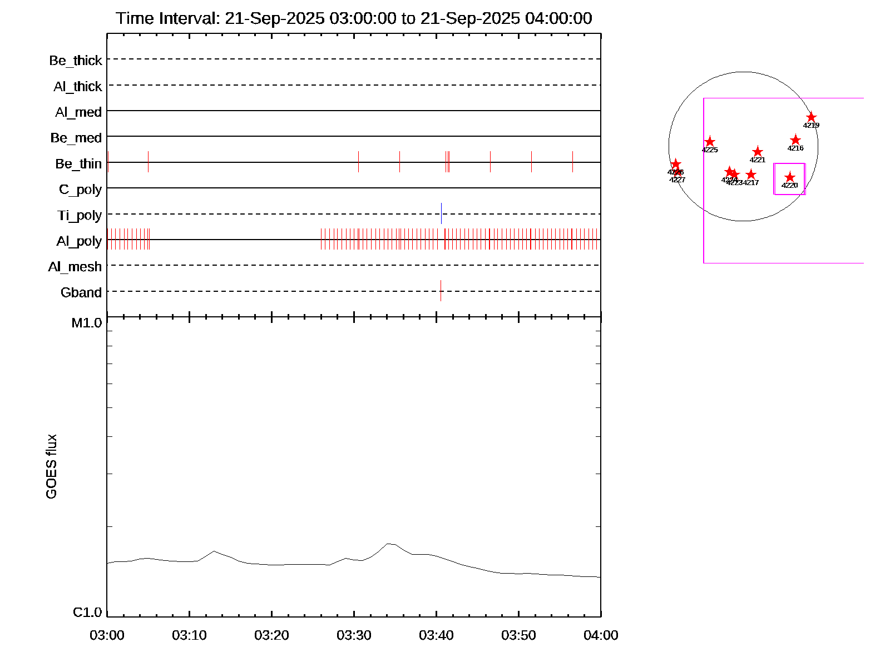Click the C_poly filter label
890x667 pixels.
coord(81,190)
